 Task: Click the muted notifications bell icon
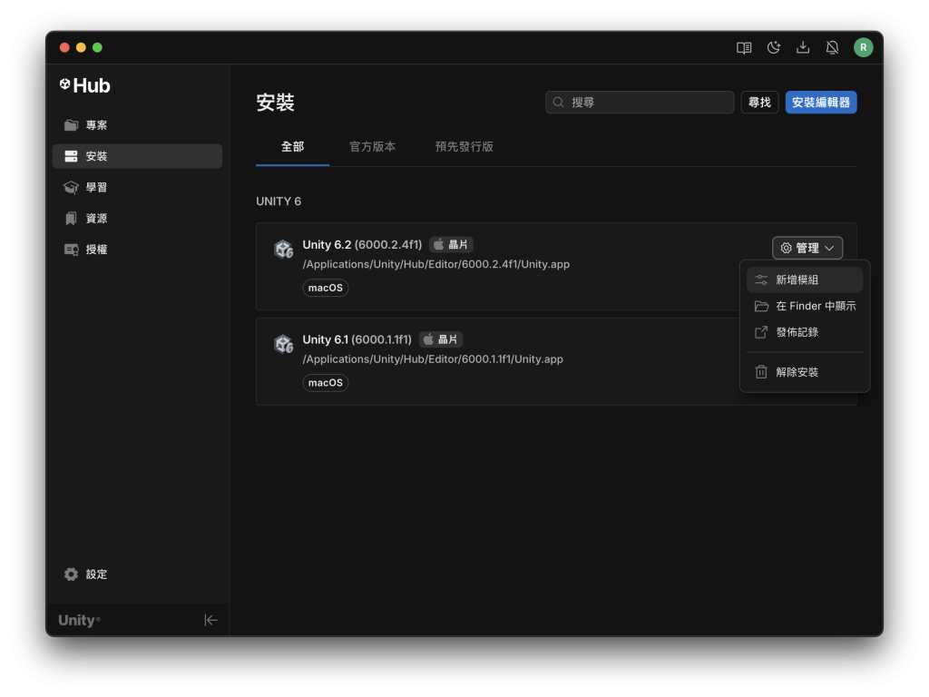pyautogui.click(x=832, y=47)
